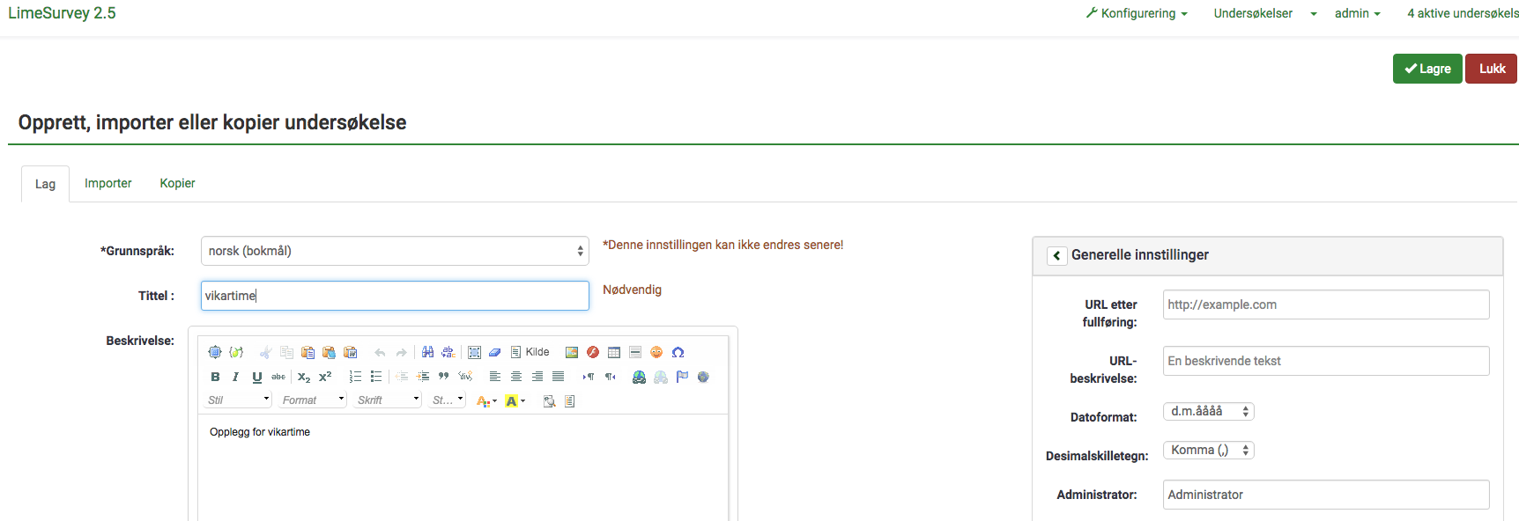Screen dimensions: 1519x521
Task: Click the Find binoculars icon
Action: (x=427, y=352)
